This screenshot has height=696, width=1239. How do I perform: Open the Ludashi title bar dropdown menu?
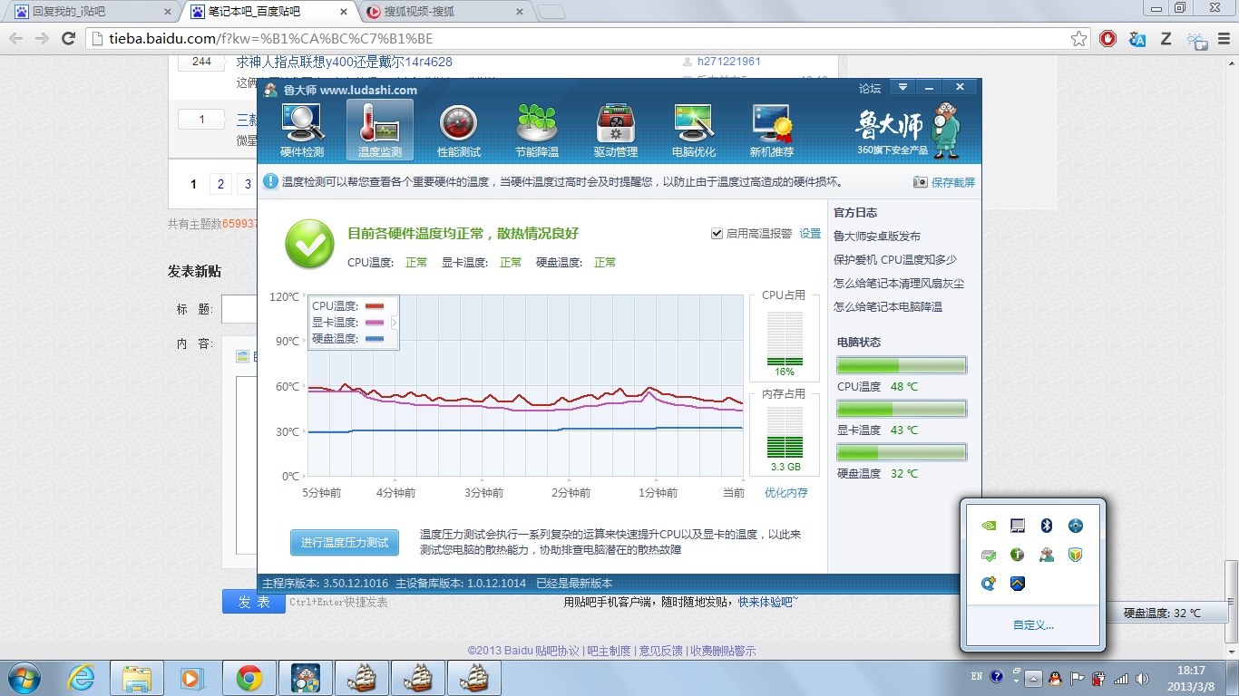tap(902, 87)
